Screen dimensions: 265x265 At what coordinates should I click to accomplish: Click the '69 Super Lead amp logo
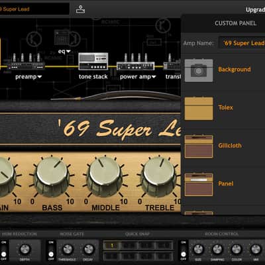click(x=119, y=129)
